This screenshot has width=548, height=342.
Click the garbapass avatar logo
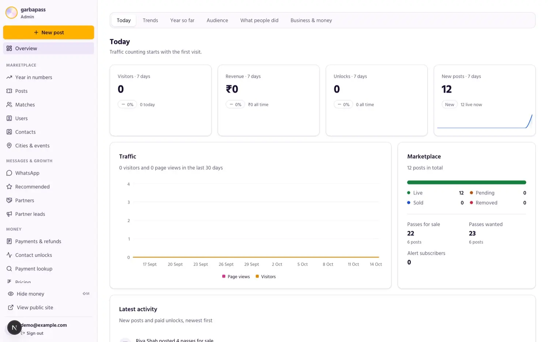[11, 12]
